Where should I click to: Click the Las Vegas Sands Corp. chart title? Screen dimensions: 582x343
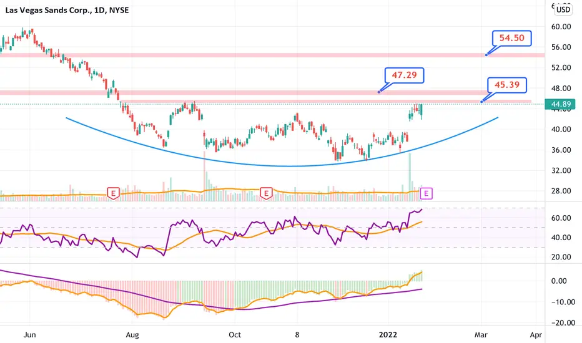click(67, 10)
